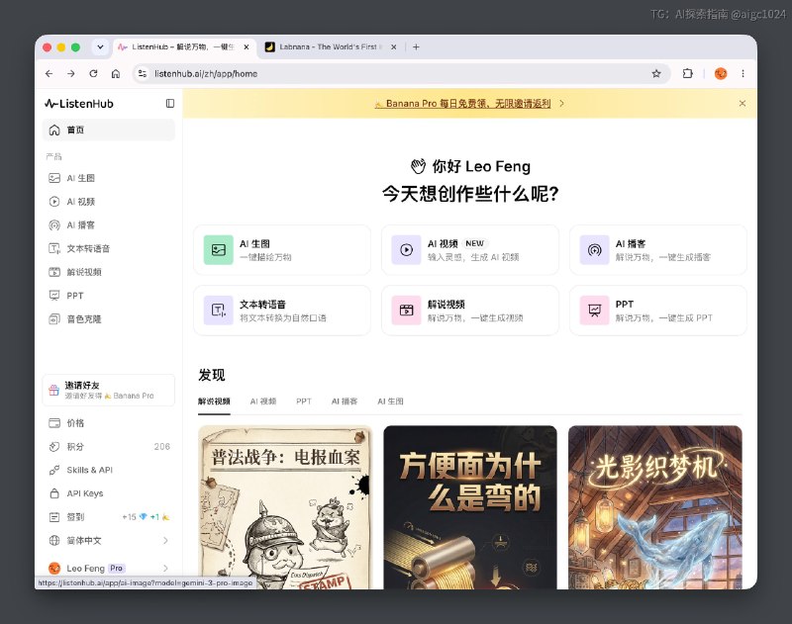The image size is (792, 624).
Task: Click the Pro badge beside Leo Feng
Action: click(117, 568)
